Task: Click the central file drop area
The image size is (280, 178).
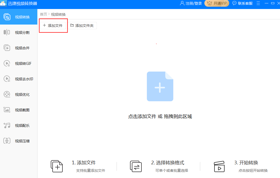Action: pos(160,86)
